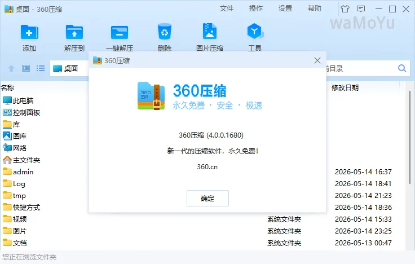This screenshot has width=415, height=264.
Task: Click the date 2026-05-13 00:47
Action: click(363, 243)
